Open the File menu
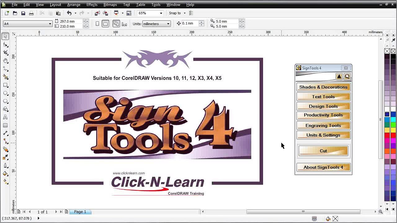Screen dimensions: 397x223 point(15,5)
